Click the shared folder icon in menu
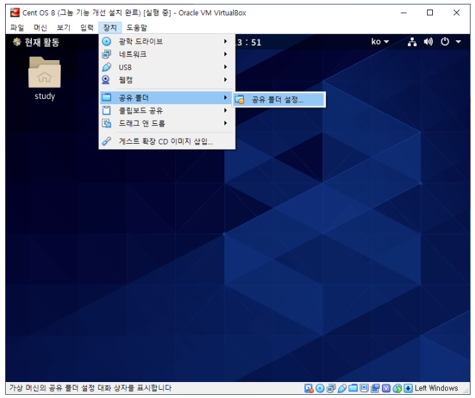The height and width of the screenshot is (398, 475). [106, 98]
